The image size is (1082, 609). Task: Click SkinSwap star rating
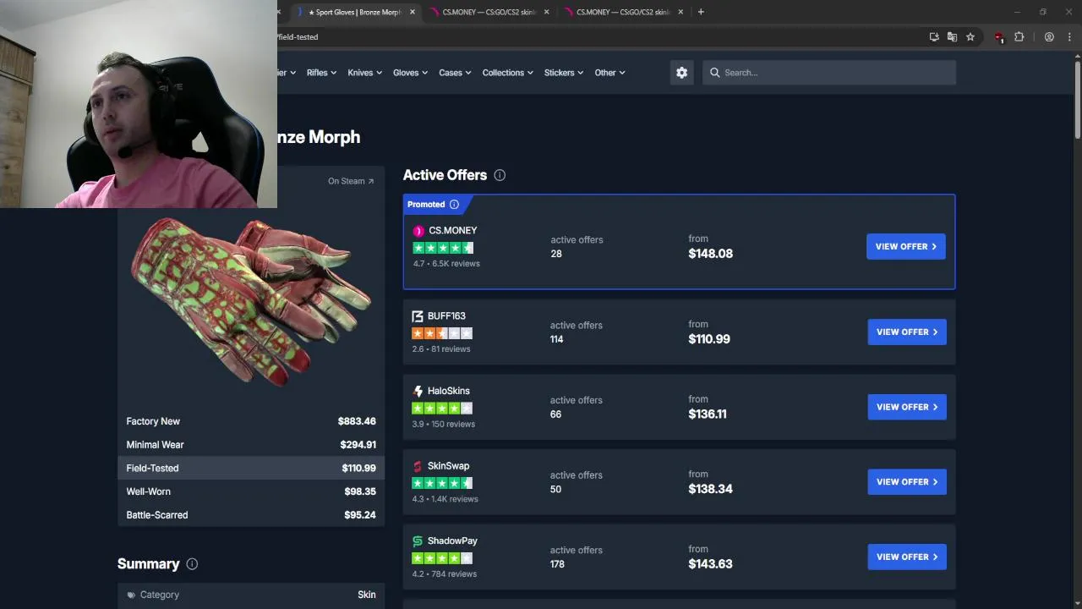click(x=442, y=483)
